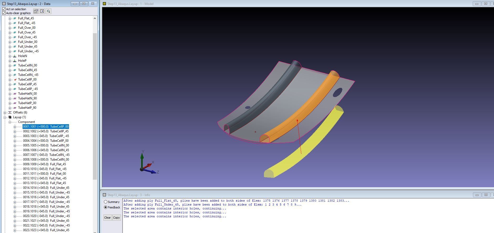This screenshot has height=233, width=494.
Task: Select the Summary radio button
Action: coord(106,202)
